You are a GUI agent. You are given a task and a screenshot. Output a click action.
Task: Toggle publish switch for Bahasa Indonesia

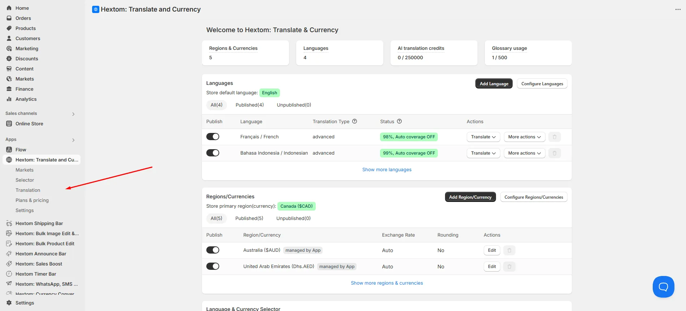(x=213, y=153)
